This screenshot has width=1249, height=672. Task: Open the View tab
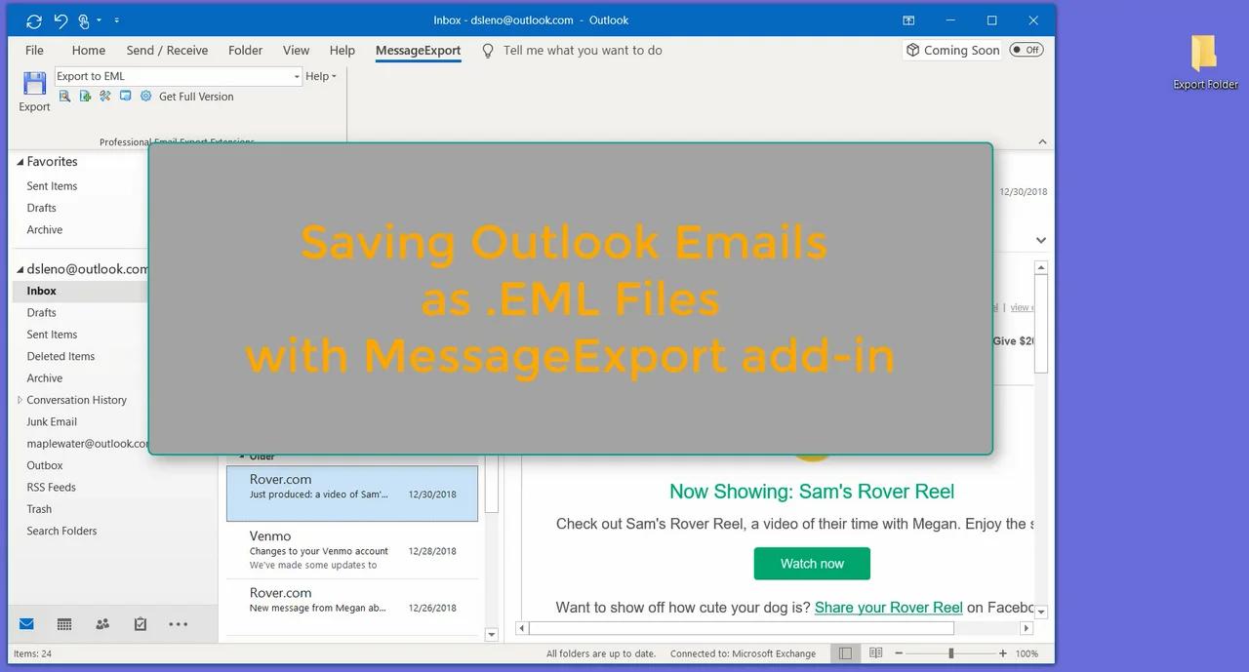pyautogui.click(x=296, y=51)
